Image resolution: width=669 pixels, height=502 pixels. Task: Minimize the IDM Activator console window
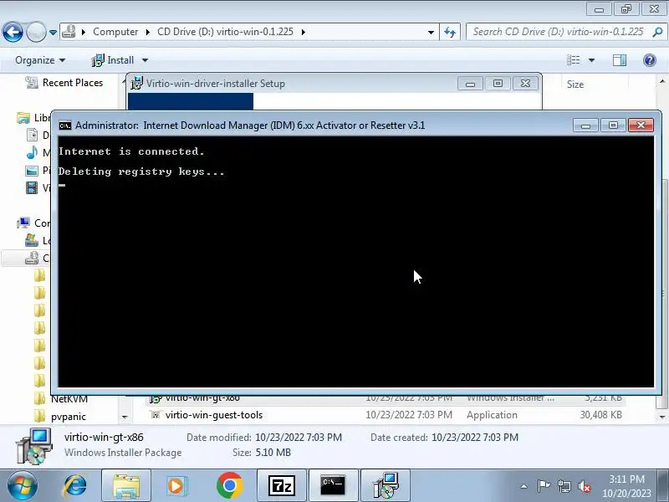pos(586,125)
